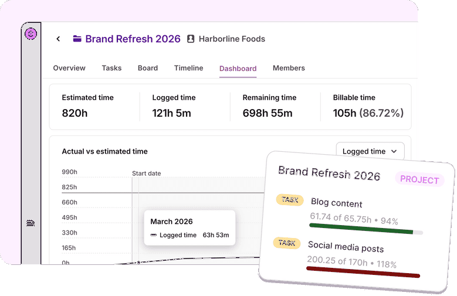Click the purple project folder icon
Image resolution: width=457 pixels, height=296 pixels.
coord(77,39)
